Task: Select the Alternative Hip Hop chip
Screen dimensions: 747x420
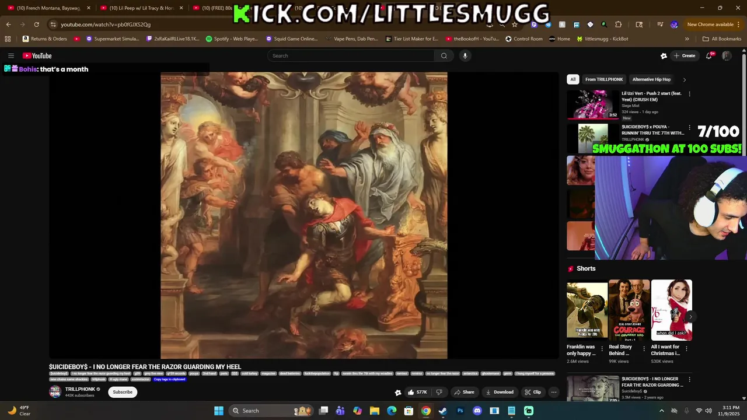Action: pos(651,79)
